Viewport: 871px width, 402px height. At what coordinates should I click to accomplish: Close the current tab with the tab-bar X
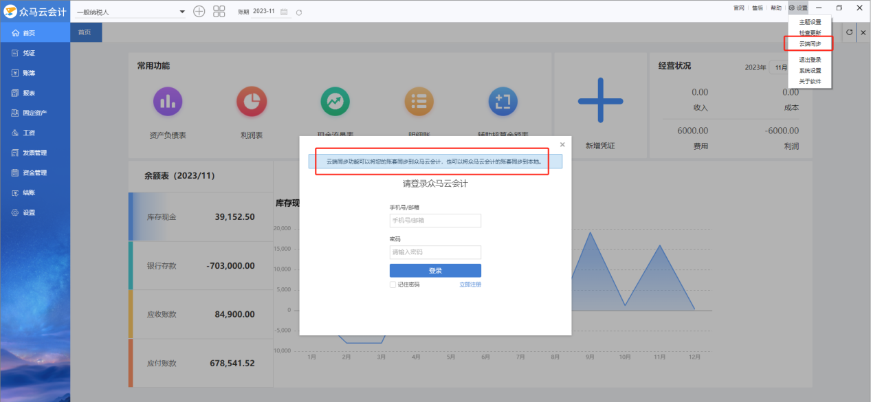pyautogui.click(x=863, y=32)
